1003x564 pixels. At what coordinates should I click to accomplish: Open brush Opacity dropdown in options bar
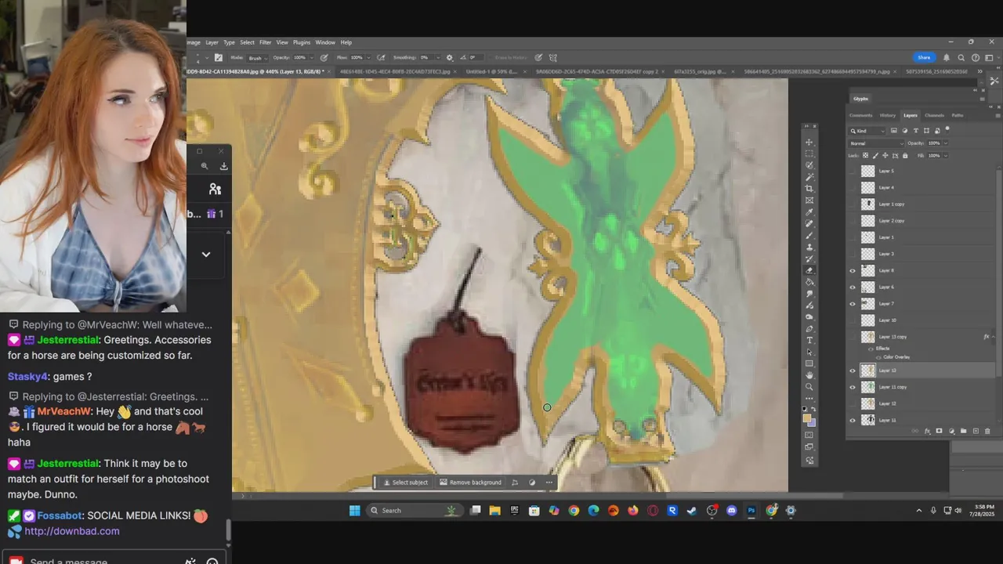pyautogui.click(x=313, y=57)
